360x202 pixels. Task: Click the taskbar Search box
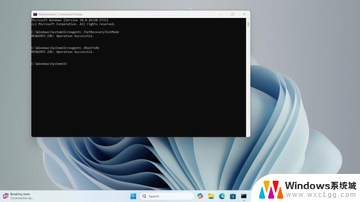[166, 196]
